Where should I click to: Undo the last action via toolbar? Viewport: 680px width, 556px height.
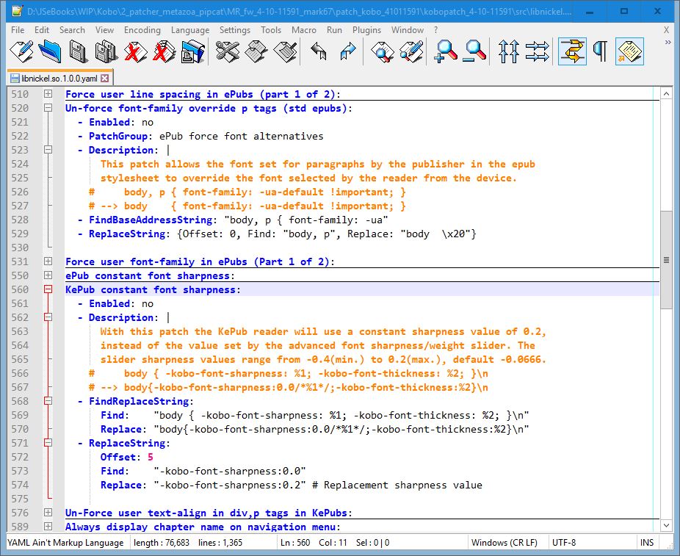tap(319, 51)
